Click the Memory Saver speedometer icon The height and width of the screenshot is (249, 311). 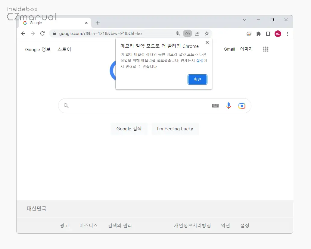(x=188, y=33)
